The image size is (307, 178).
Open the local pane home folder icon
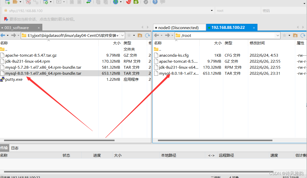tap(140, 35)
